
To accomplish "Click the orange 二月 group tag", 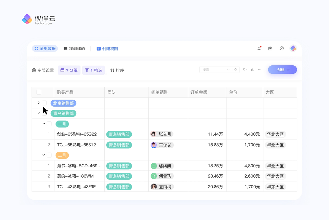I will tap(62, 155).
